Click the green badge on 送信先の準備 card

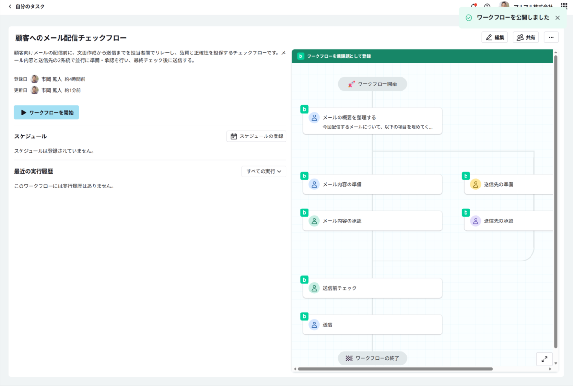click(x=466, y=176)
